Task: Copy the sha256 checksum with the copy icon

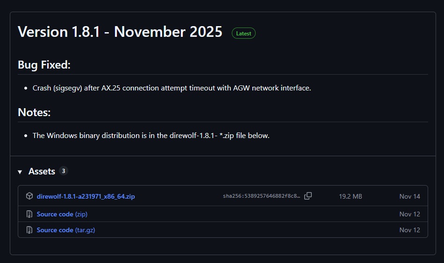Action: point(308,196)
